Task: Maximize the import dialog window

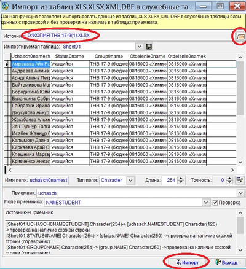Action: click(x=220, y=6)
